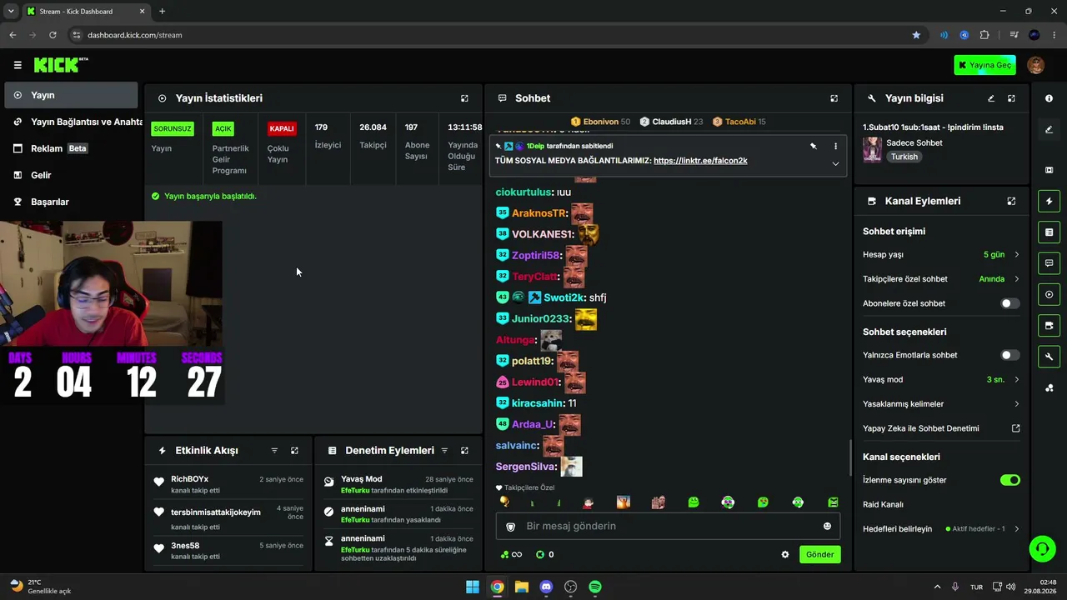
Task: Open Yasaklanmış kelimeler settings
Action: (x=941, y=404)
